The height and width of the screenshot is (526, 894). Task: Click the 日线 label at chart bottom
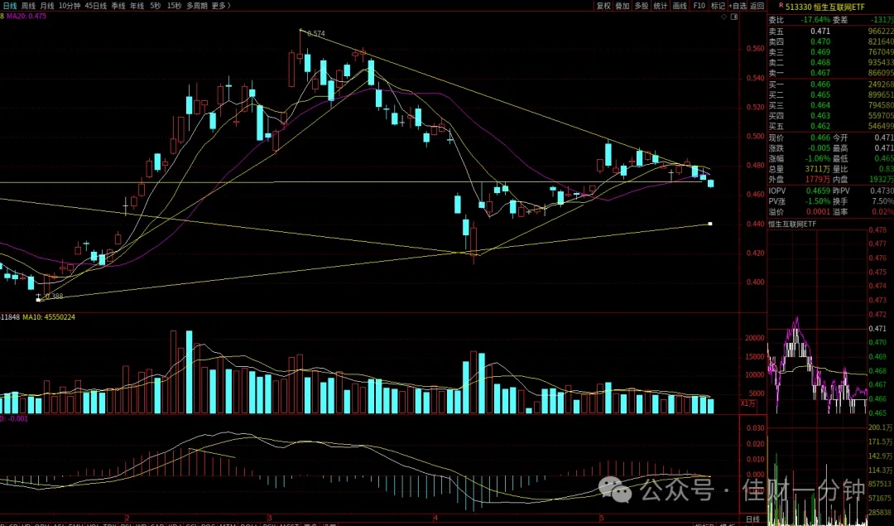(752, 519)
